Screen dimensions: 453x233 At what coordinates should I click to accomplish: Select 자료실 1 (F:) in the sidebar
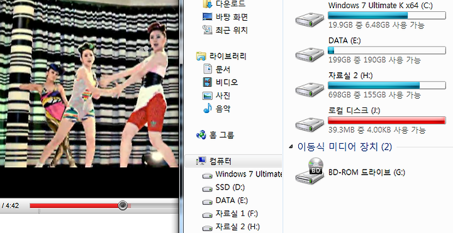[237, 214]
